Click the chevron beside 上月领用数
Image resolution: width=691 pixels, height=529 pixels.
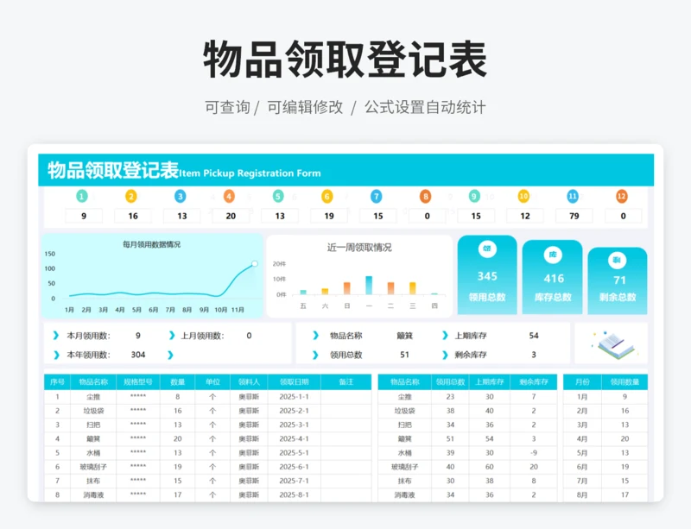tap(171, 336)
